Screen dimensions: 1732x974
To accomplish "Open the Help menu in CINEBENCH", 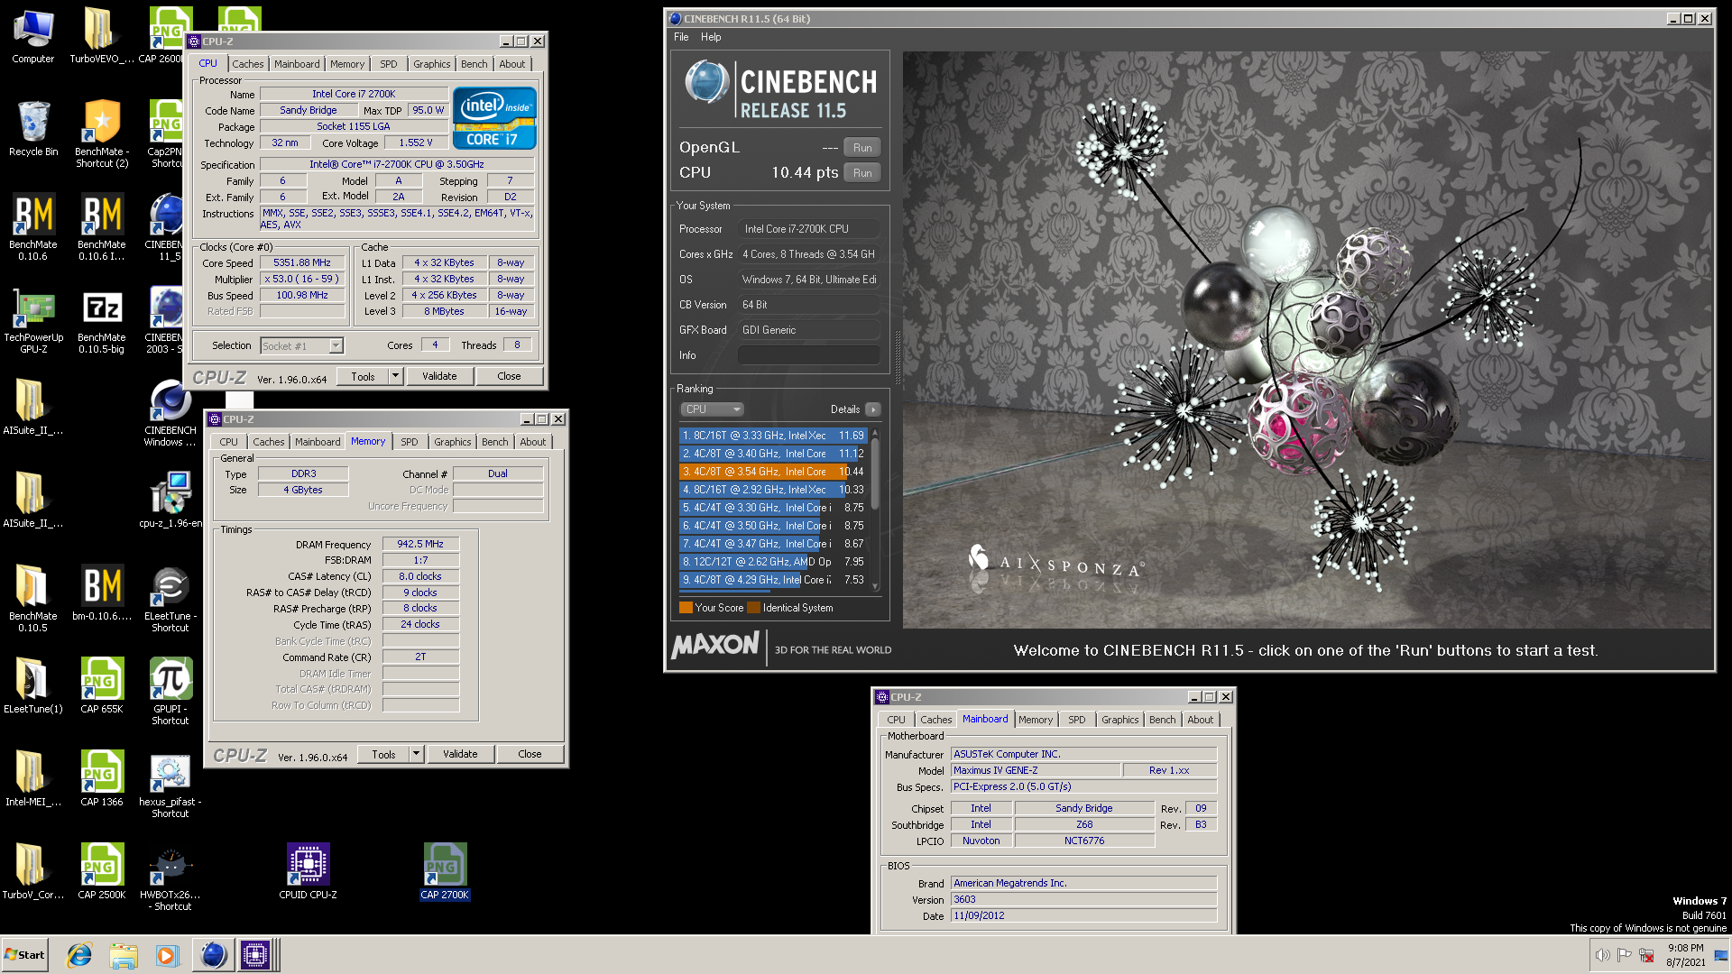I will [x=711, y=37].
